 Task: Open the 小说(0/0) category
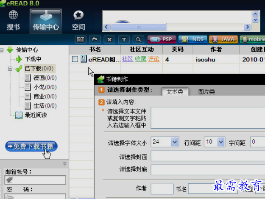pos(45,87)
